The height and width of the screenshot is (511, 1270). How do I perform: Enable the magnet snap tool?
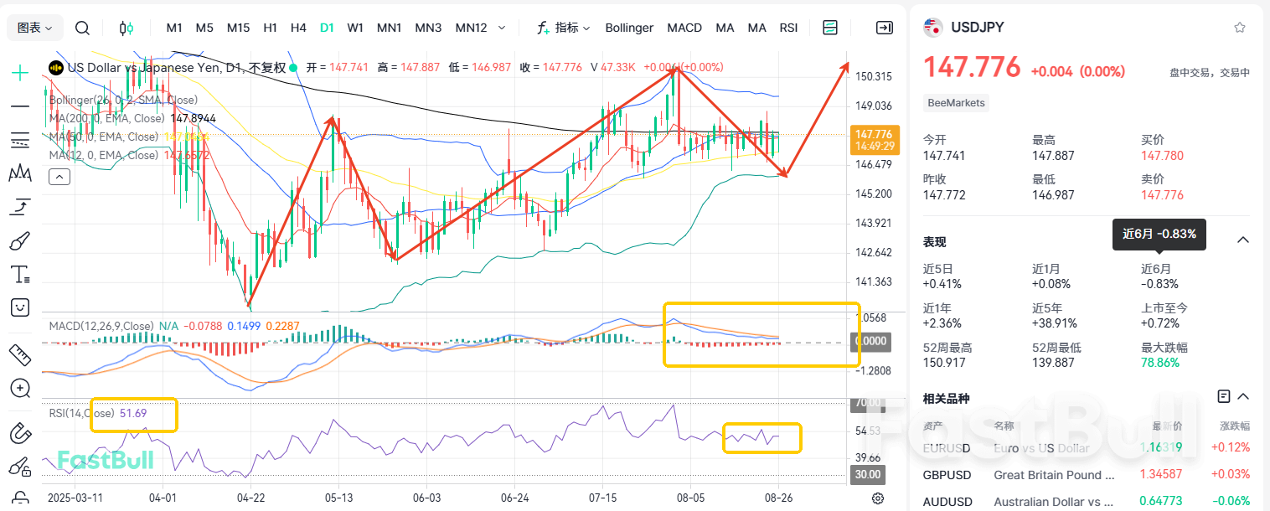(18, 434)
